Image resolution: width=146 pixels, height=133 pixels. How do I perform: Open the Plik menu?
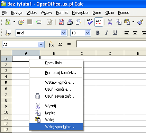(x=4, y=13)
